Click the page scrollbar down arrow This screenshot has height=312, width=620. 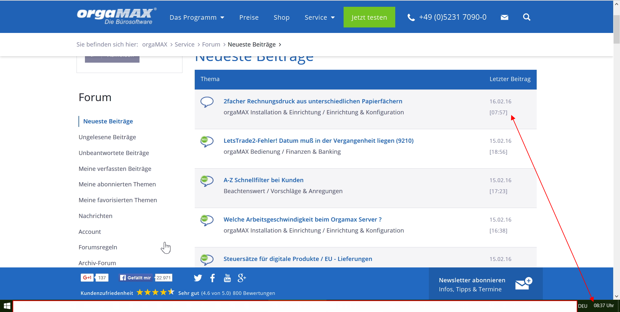tap(616, 296)
